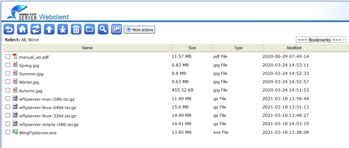Click the image icon of Winter.jpg

tap(15, 81)
